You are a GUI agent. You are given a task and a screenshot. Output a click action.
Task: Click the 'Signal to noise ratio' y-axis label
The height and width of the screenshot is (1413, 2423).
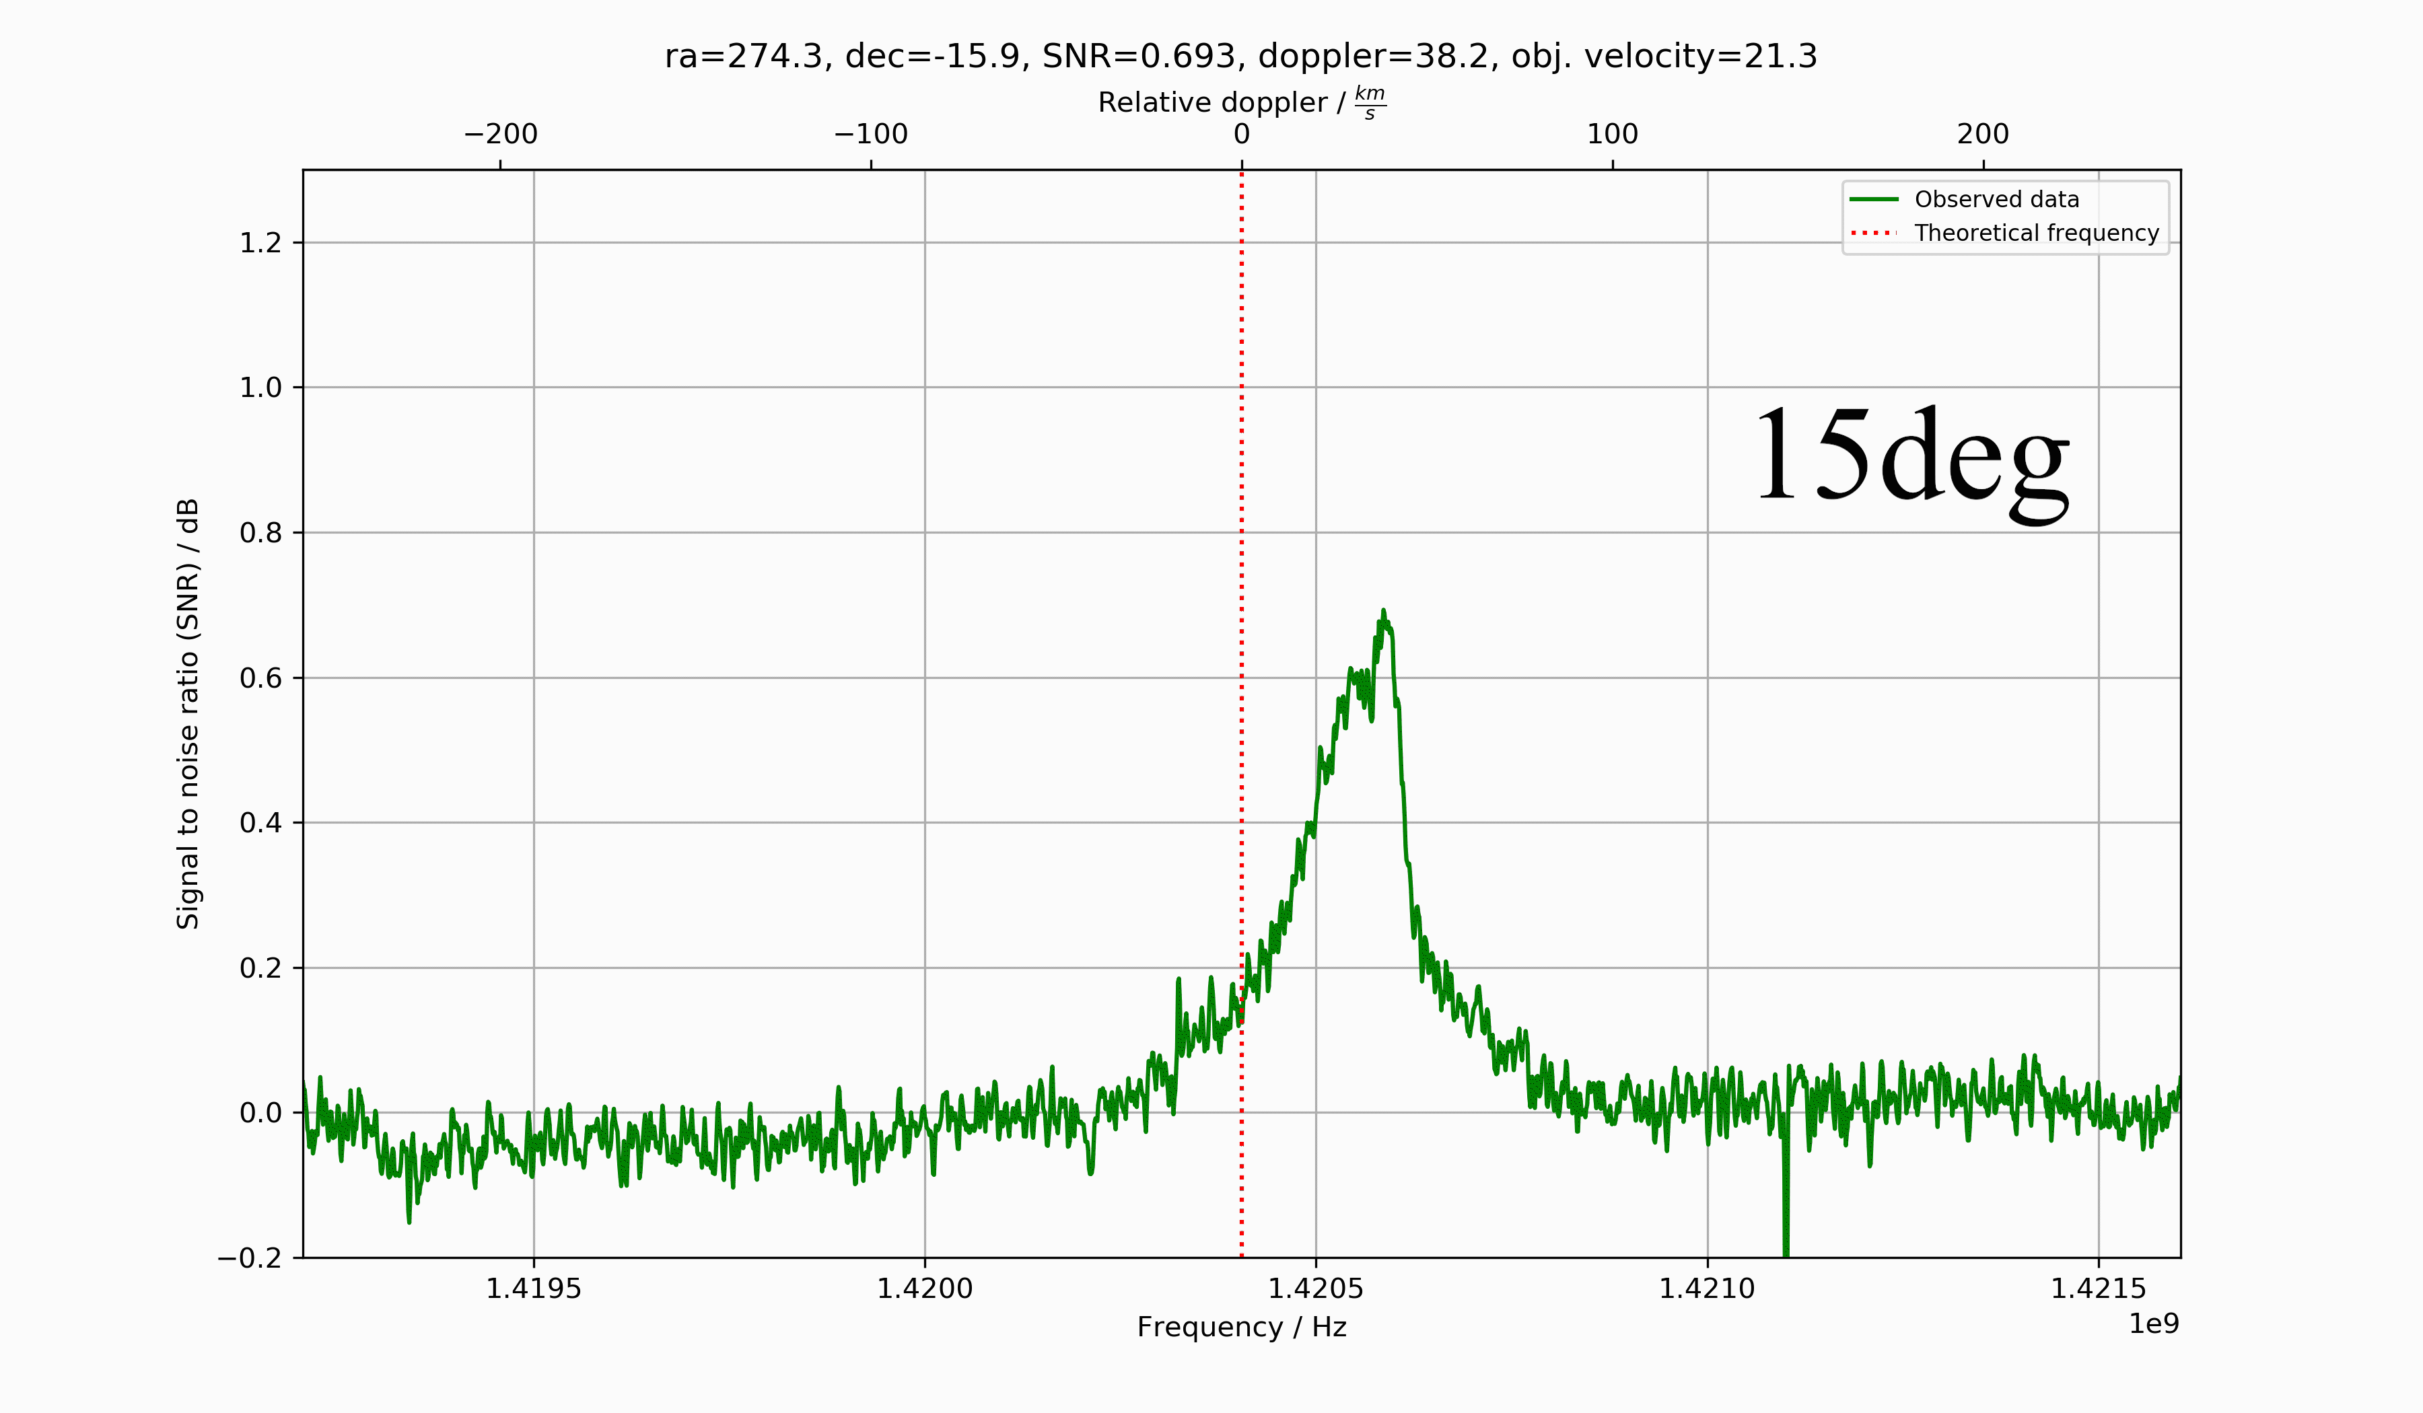pyautogui.click(x=188, y=713)
